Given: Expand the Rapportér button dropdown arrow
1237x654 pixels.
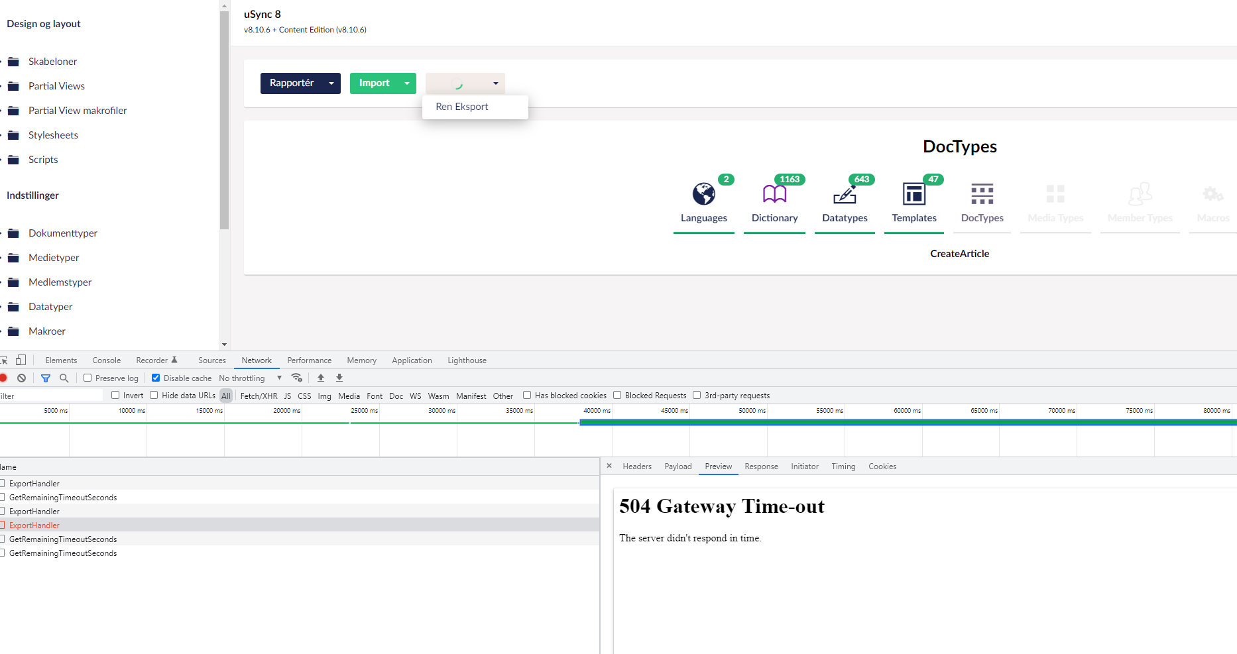Looking at the screenshot, I should click(331, 83).
